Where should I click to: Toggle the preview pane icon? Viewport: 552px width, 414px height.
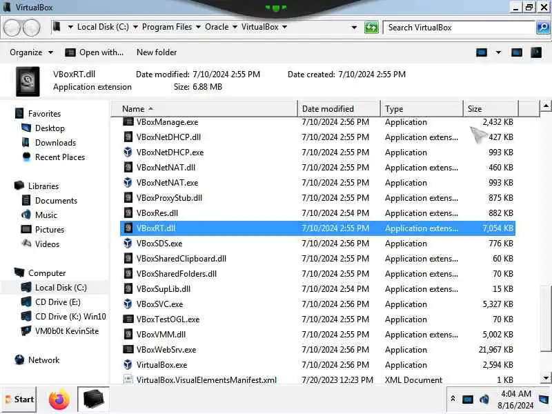pos(516,52)
